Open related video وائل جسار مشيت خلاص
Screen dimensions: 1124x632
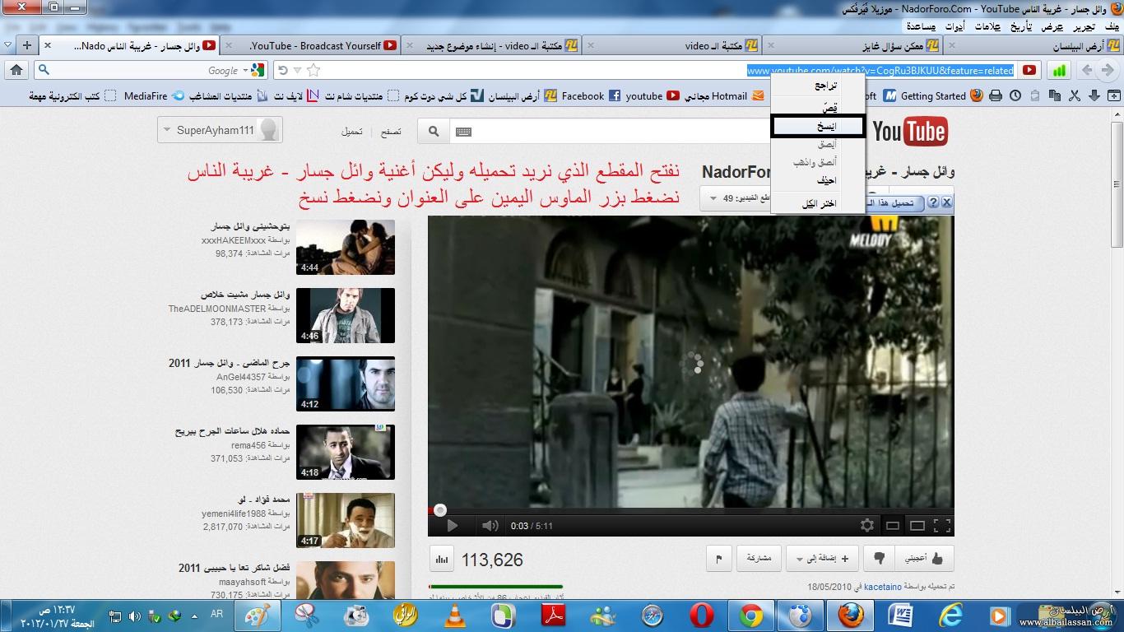point(346,315)
